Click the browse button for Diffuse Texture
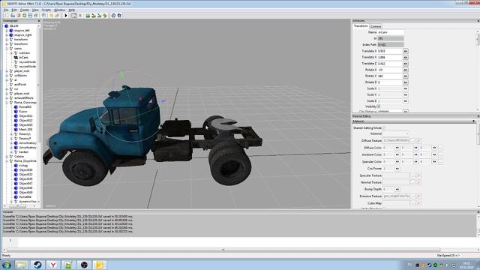 (x=413, y=140)
